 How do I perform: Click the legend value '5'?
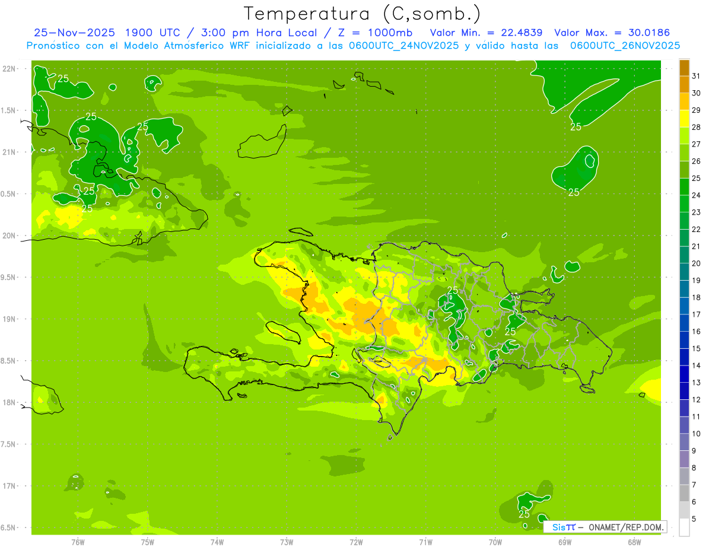(695, 519)
